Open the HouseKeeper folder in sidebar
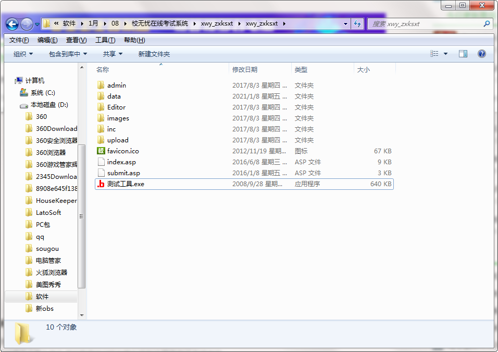The height and width of the screenshot is (352, 498). 56,201
